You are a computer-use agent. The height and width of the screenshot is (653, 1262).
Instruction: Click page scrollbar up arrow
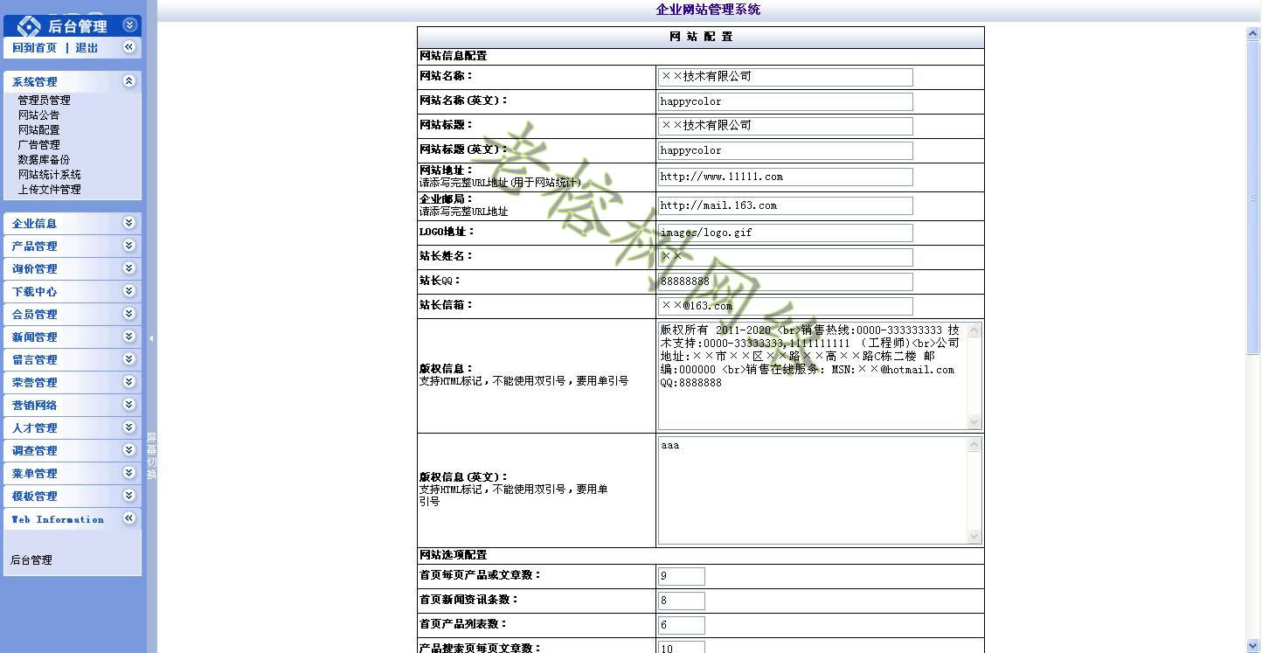tap(1253, 33)
